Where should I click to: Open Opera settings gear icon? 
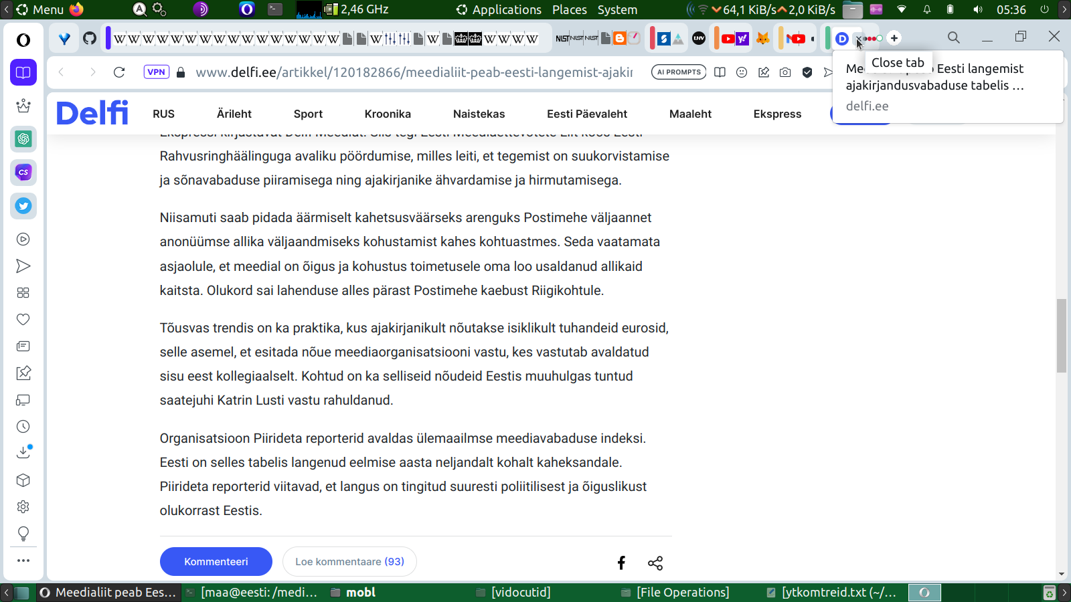click(x=23, y=507)
